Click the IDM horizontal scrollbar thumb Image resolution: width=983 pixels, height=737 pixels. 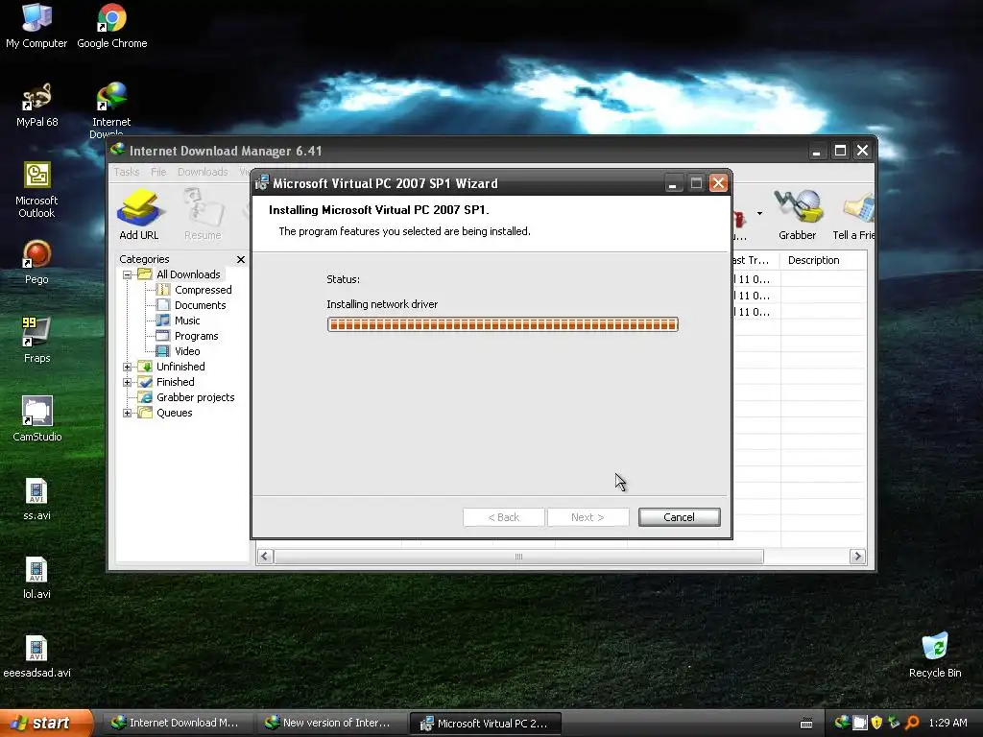(518, 557)
